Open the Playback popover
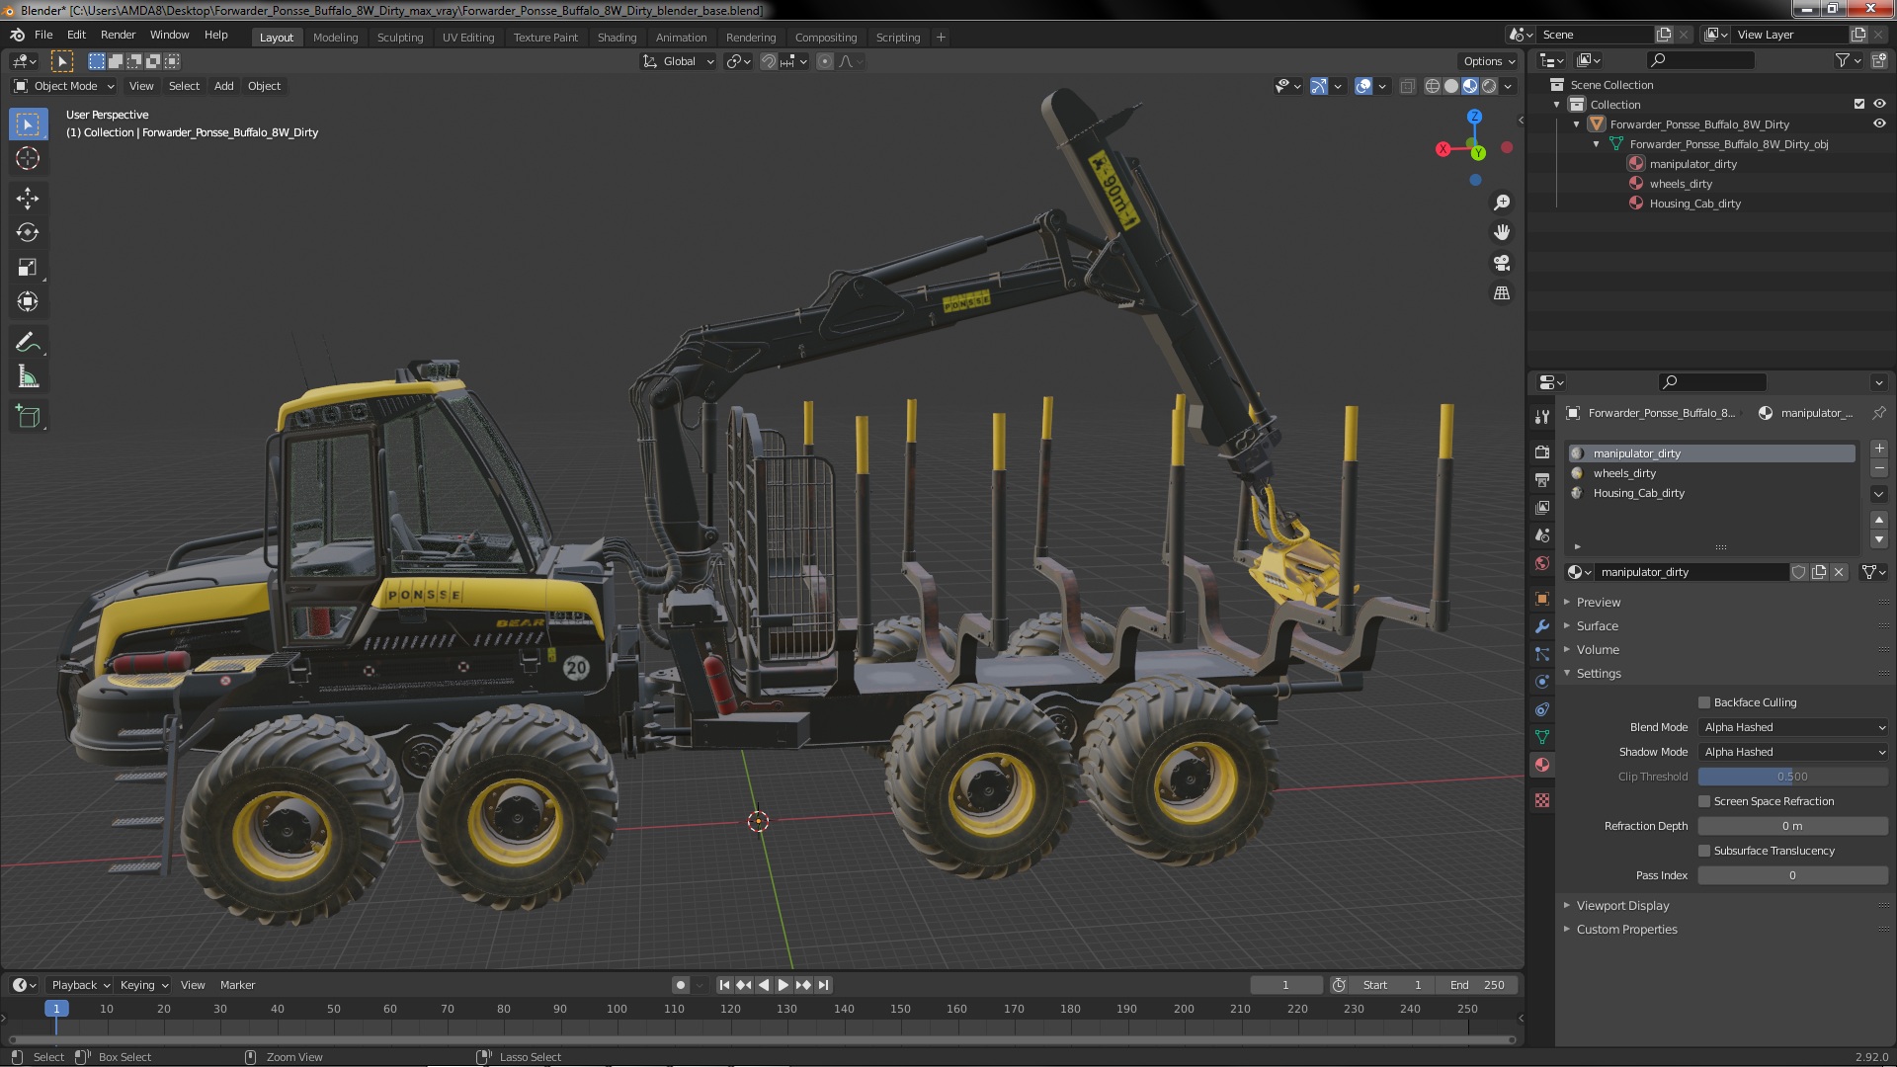The width and height of the screenshot is (1897, 1067). [x=79, y=985]
